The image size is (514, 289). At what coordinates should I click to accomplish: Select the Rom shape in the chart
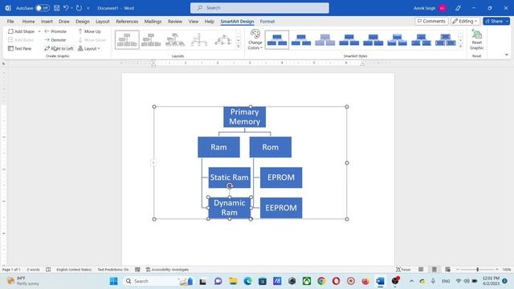(271, 147)
